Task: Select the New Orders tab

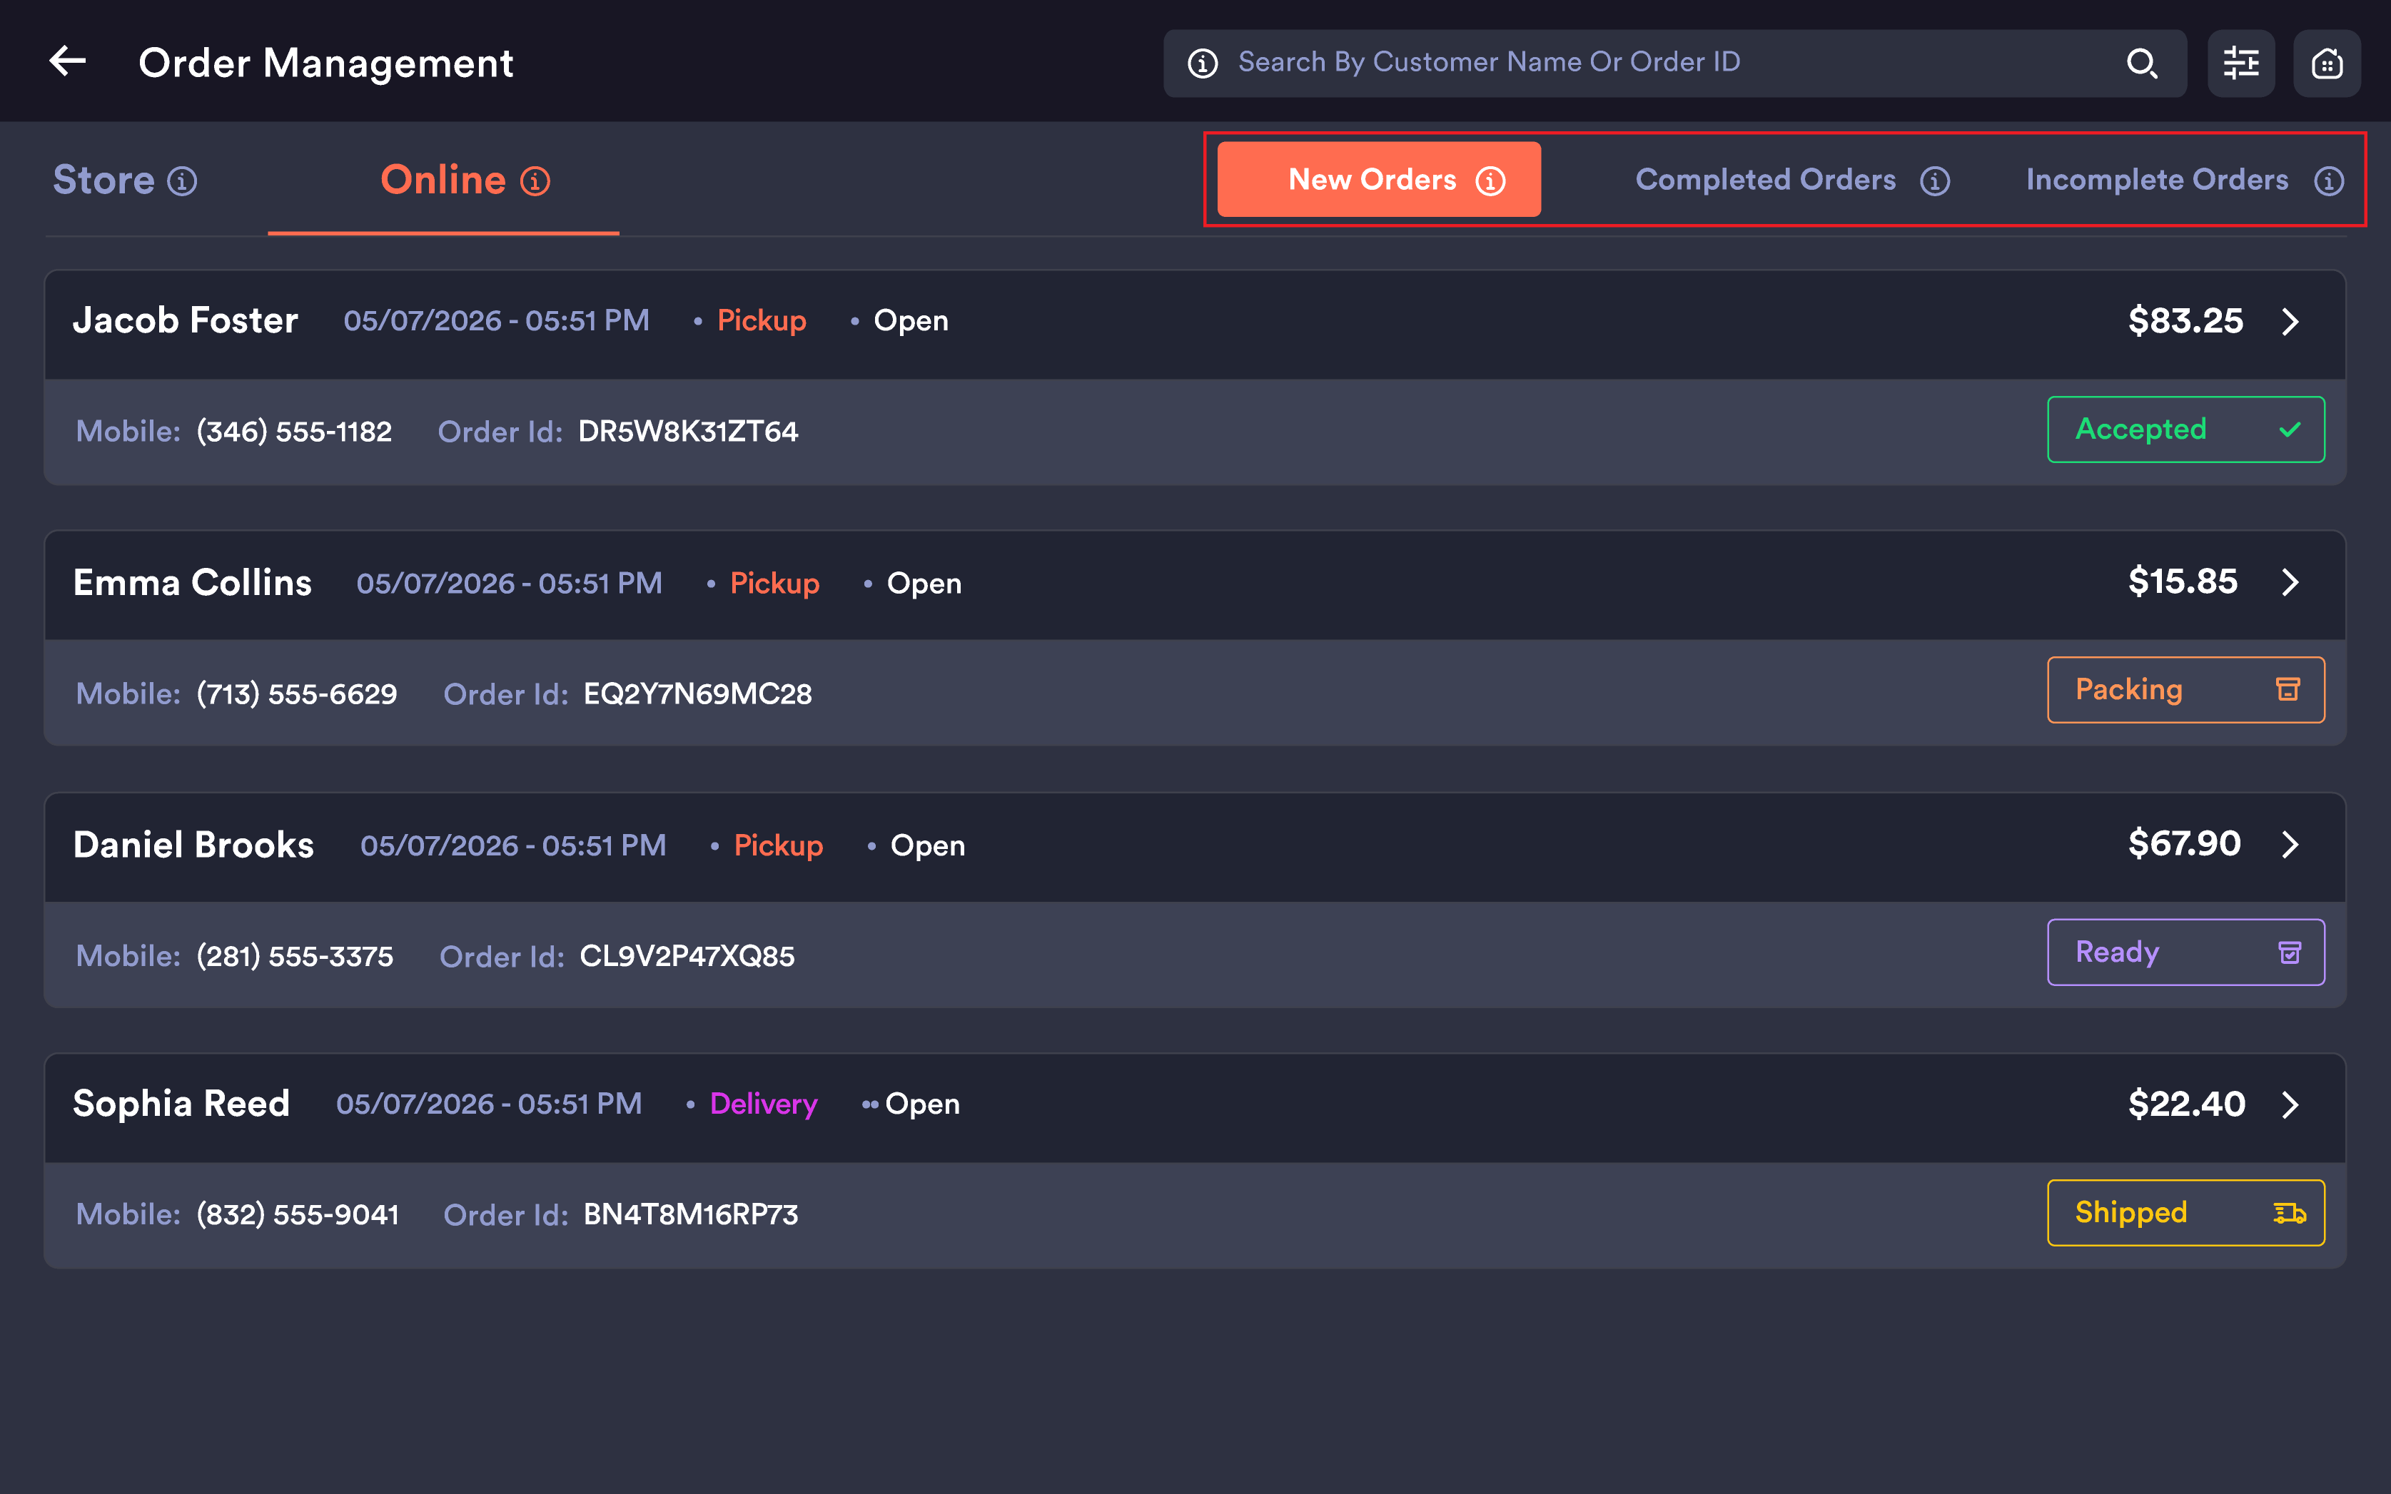Action: (1378, 179)
